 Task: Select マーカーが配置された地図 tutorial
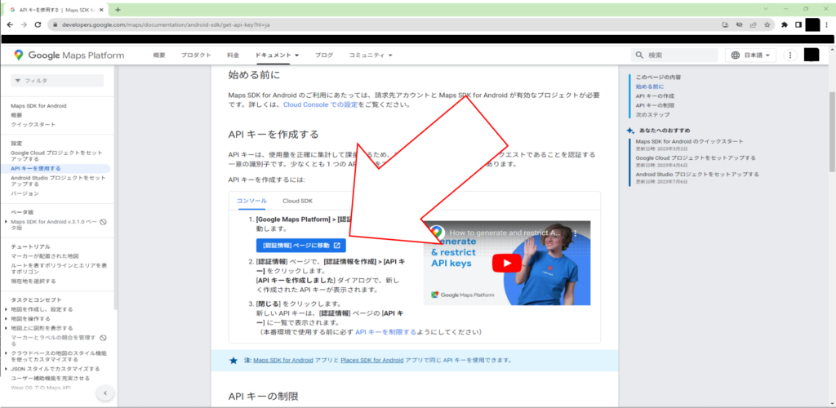coord(45,256)
